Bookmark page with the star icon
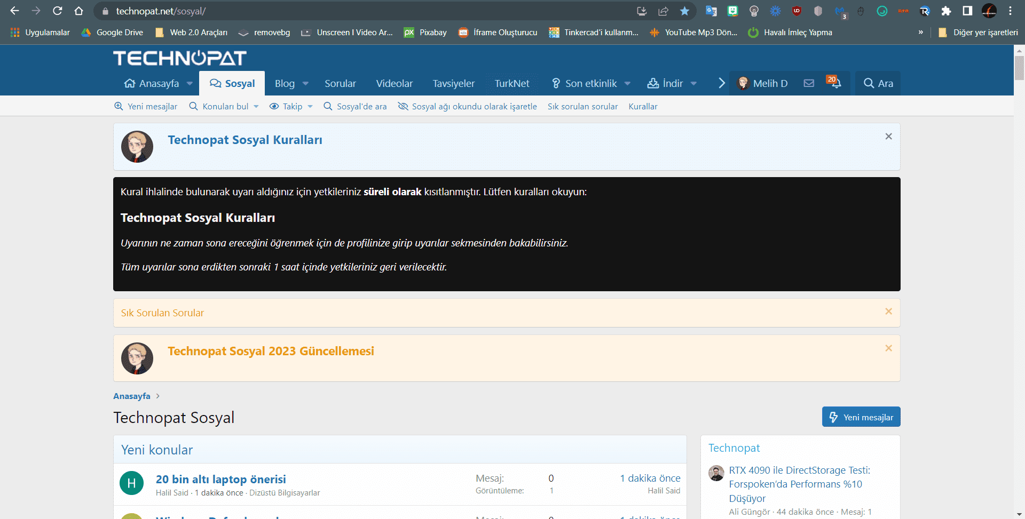The height and width of the screenshot is (519, 1025). [x=684, y=11]
